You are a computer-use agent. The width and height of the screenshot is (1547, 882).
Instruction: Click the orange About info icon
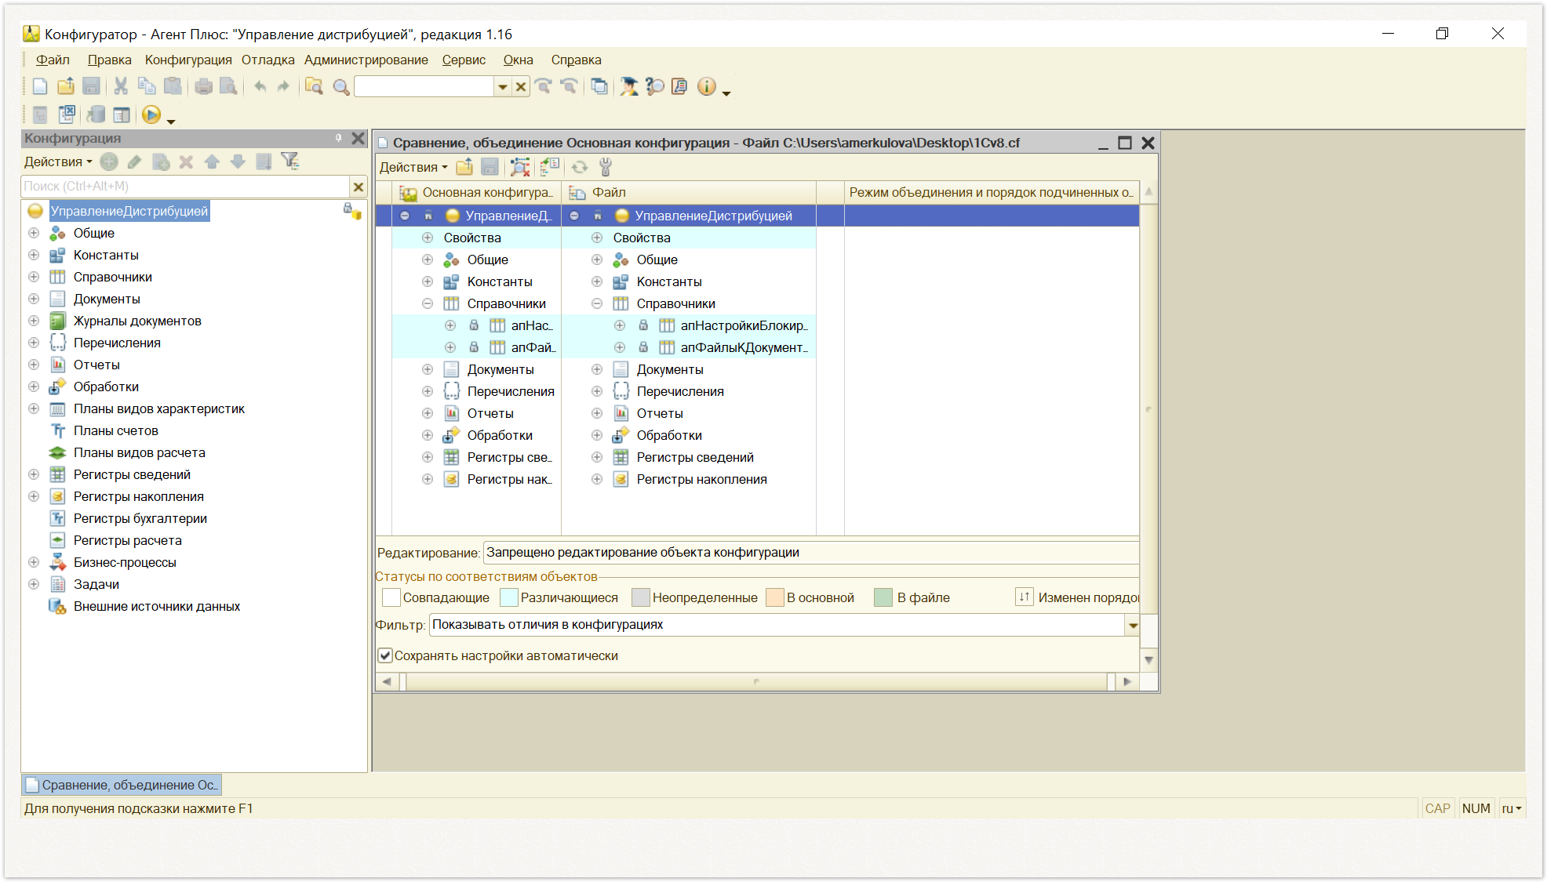[706, 87]
